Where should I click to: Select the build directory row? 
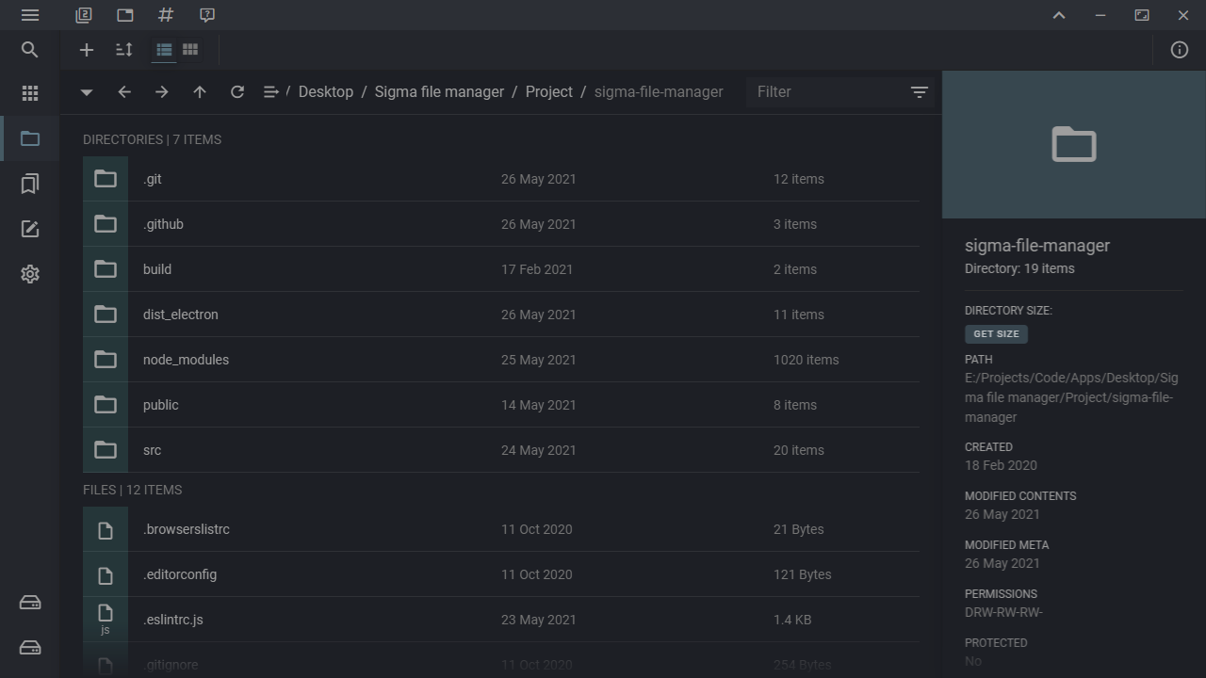pos(501,269)
